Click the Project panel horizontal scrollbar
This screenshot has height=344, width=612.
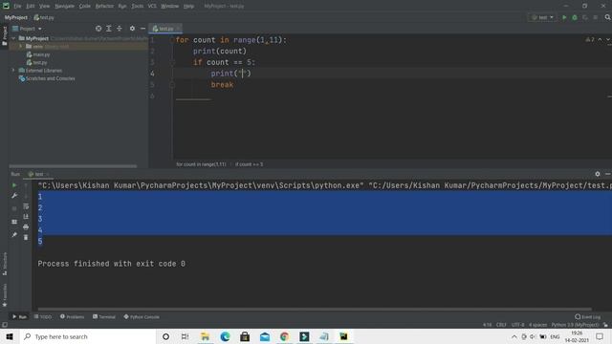tap(73, 166)
